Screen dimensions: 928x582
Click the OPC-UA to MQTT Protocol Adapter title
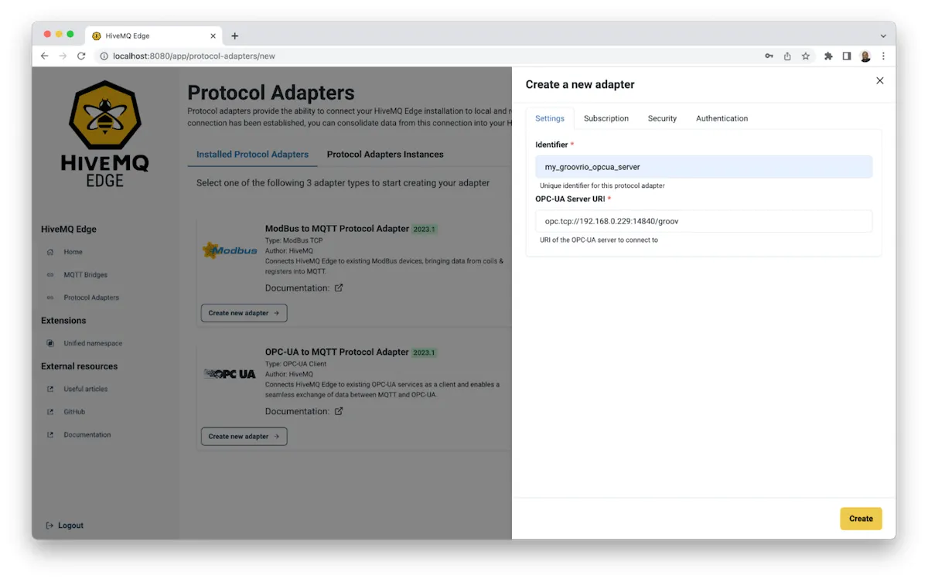[x=336, y=352]
